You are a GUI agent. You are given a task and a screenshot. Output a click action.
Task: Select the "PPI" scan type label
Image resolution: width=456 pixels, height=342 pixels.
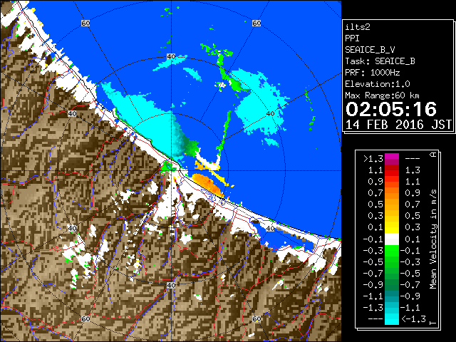(x=352, y=38)
